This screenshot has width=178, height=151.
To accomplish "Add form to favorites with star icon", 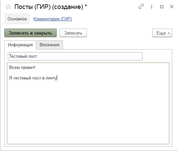I will tap(8, 7).
